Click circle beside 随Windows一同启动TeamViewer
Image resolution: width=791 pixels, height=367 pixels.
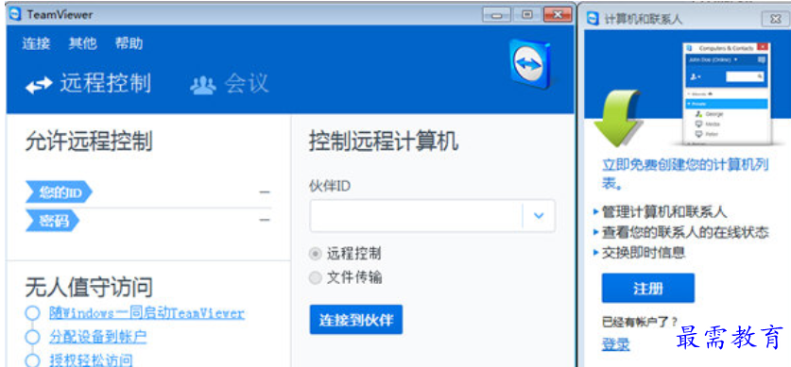pyautogui.click(x=32, y=313)
